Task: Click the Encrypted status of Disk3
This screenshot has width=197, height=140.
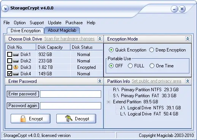Action: pyautogui.click(x=86, y=67)
